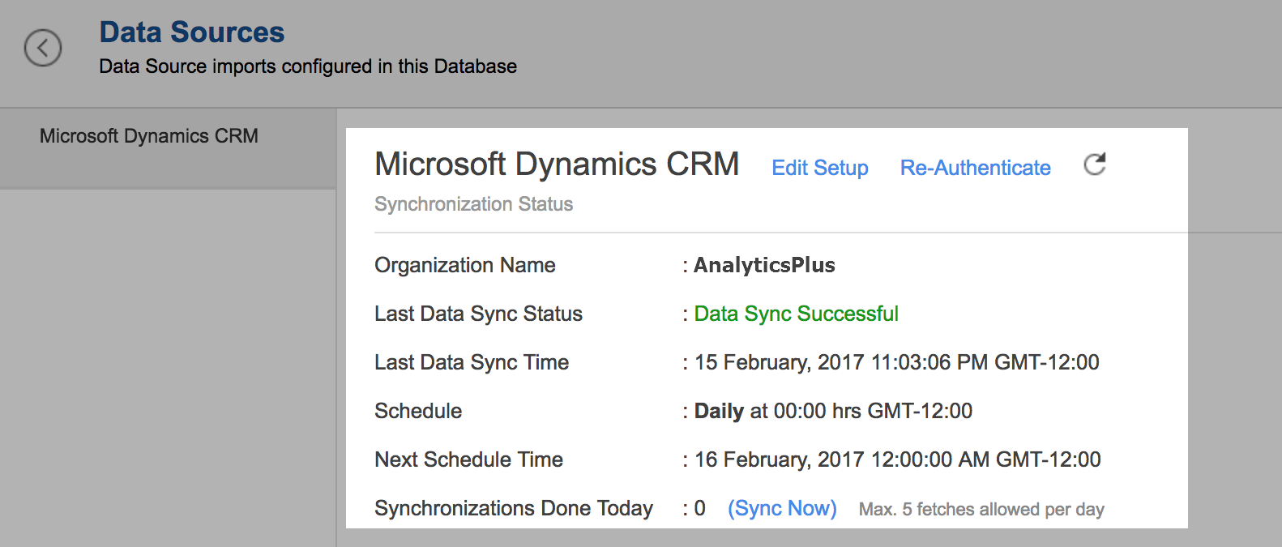The image size is (1282, 547).
Task: Click the green Data Sync Successful status
Action: coord(796,314)
